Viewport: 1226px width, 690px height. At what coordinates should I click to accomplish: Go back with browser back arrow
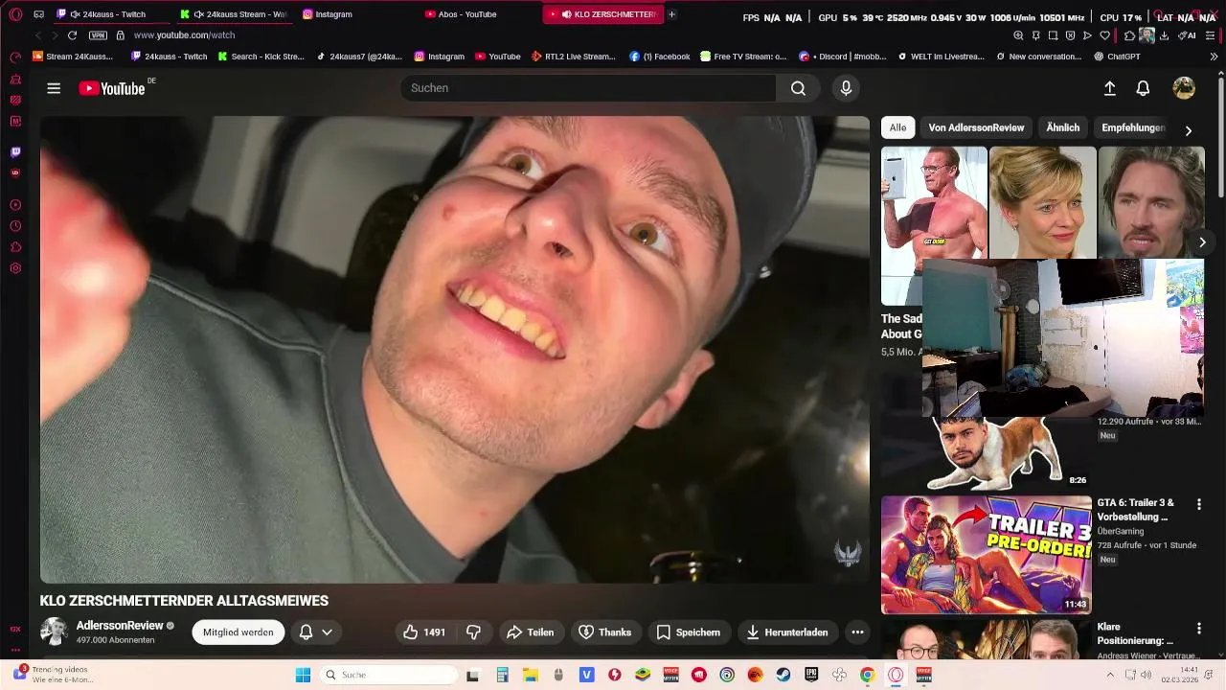(x=38, y=35)
